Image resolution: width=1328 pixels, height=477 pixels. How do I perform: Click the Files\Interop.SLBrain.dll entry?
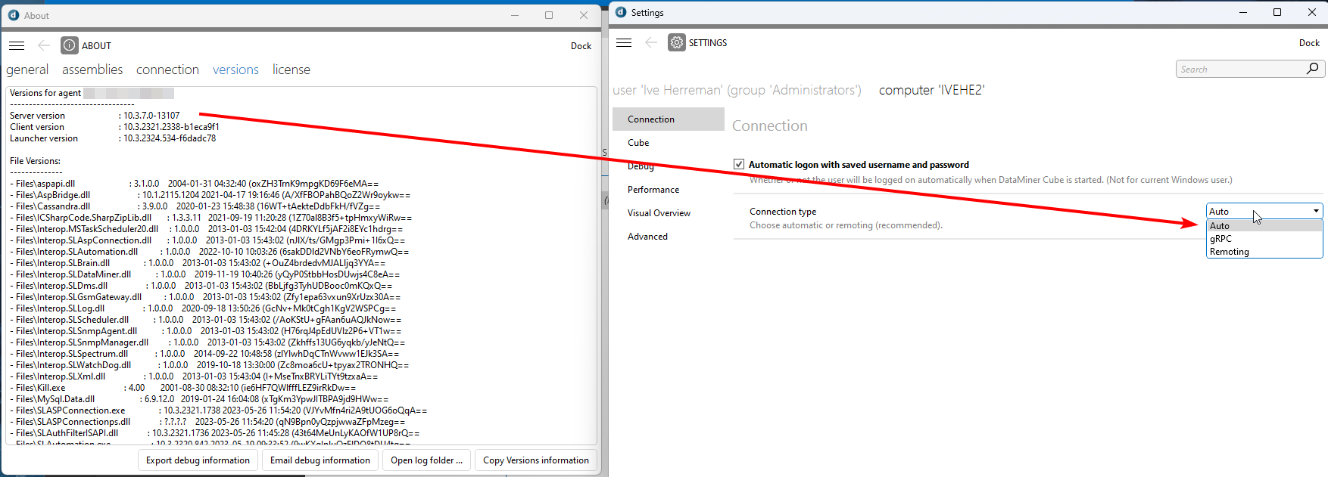[198, 263]
